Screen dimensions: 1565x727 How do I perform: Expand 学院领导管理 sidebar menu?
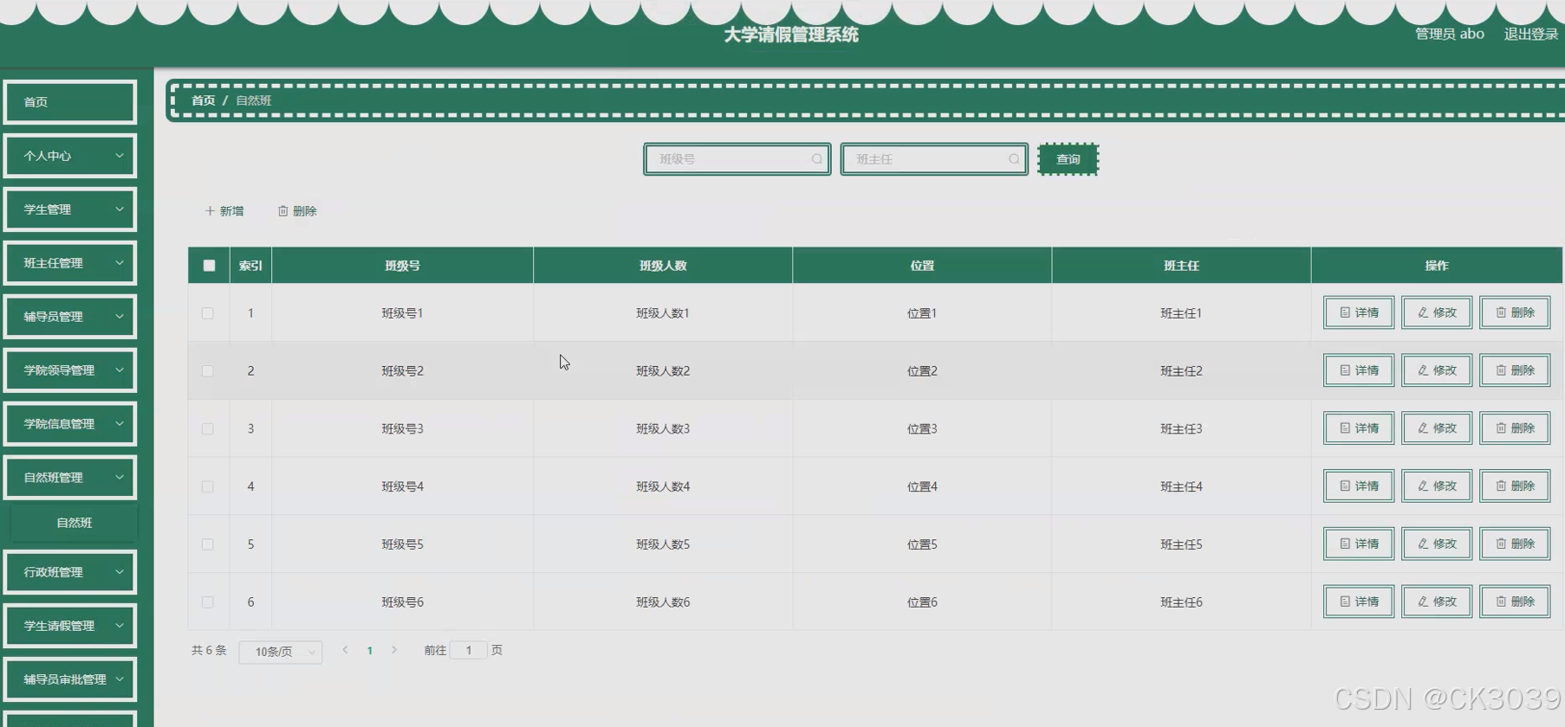pos(70,370)
